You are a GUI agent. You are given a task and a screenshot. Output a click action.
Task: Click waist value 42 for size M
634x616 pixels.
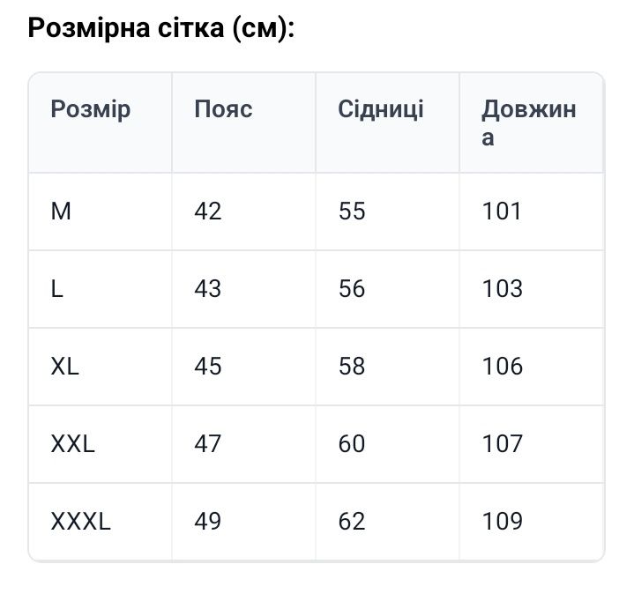[208, 212]
